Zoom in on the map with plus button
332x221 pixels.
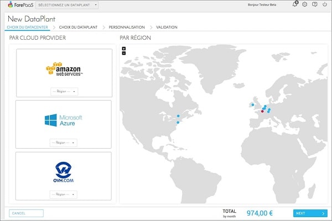(124, 49)
